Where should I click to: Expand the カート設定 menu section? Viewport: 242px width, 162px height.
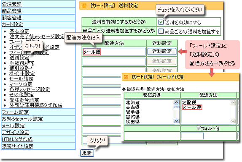12,24
